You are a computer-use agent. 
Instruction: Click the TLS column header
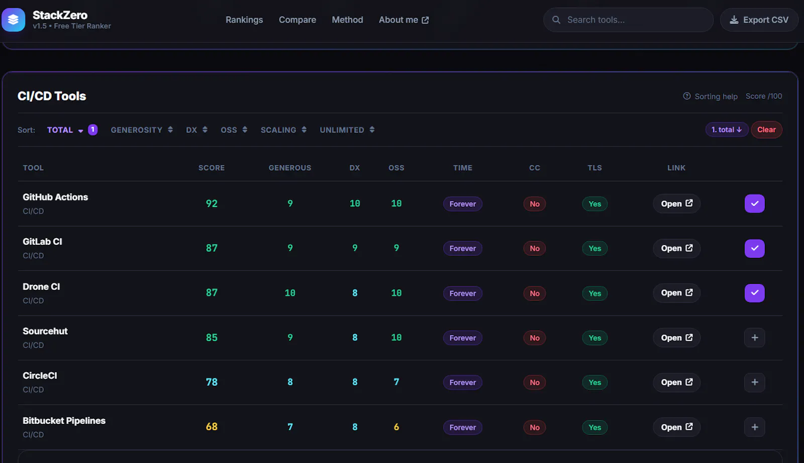pyautogui.click(x=594, y=168)
